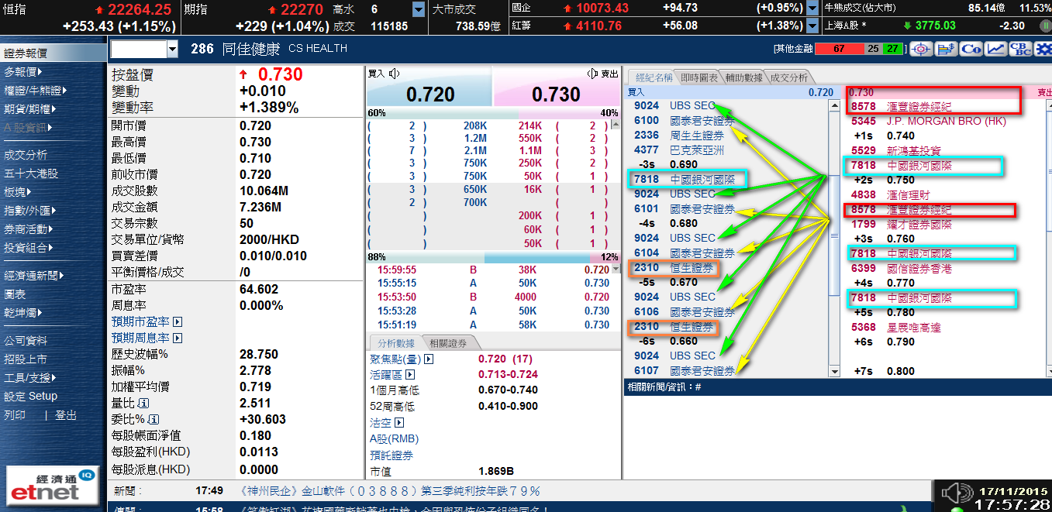This screenshot has height=512, width=1052.
Task: Click the red 67 sector bar segment
Action: pos(840,49)
